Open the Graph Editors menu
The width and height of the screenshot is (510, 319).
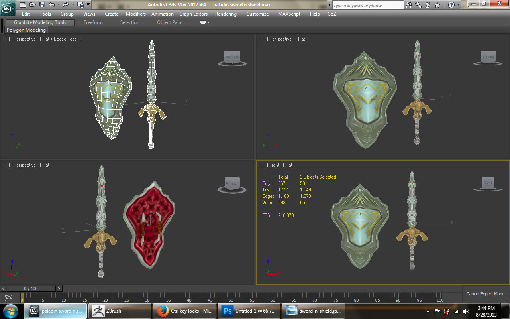193,14
